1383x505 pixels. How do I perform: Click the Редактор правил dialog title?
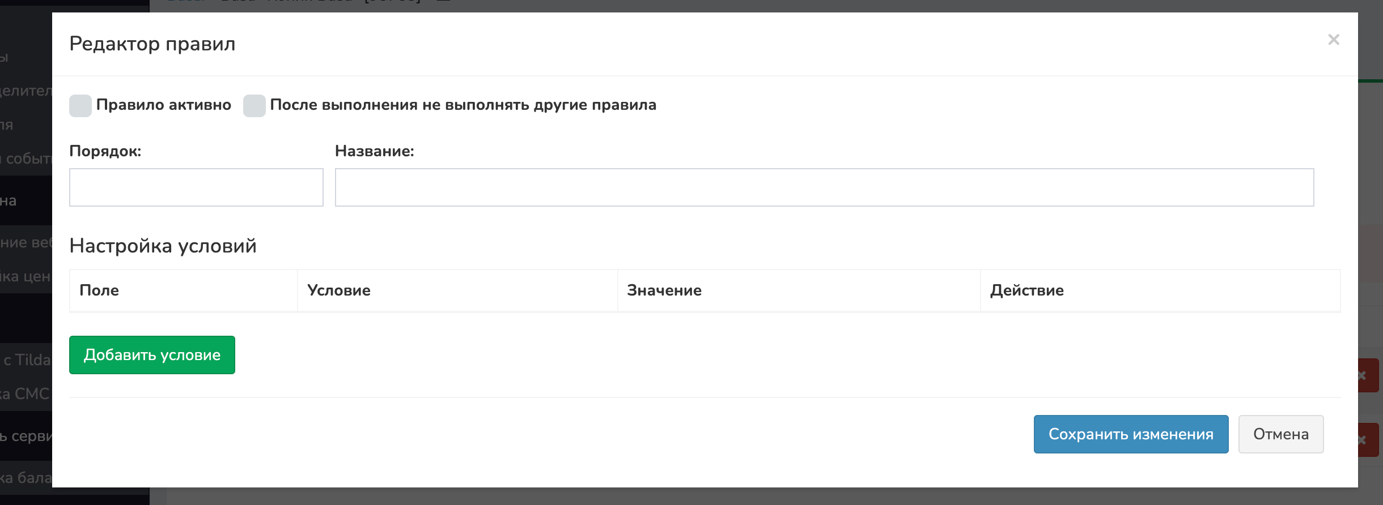pos(152,44)
